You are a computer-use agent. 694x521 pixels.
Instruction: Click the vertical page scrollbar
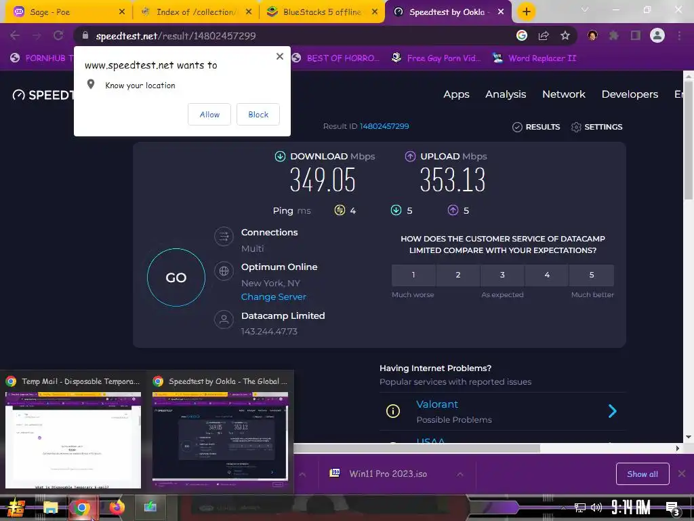(x=689, y=140)
